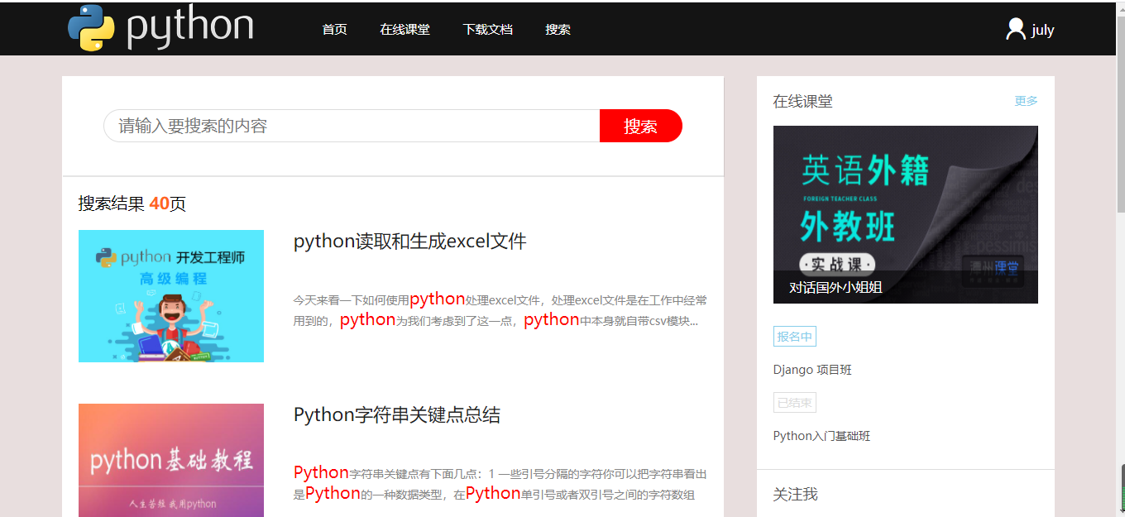Open the Django 项目班 course
Screen dimensions: 1125x517
(x=812, y=370)
